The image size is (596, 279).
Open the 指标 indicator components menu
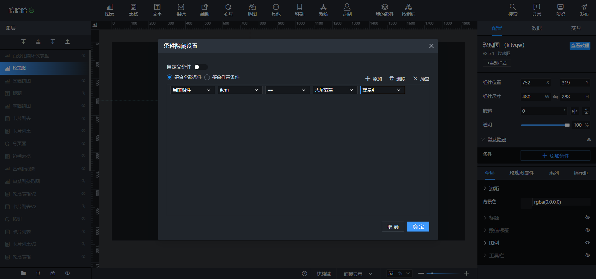coord(181,10)
